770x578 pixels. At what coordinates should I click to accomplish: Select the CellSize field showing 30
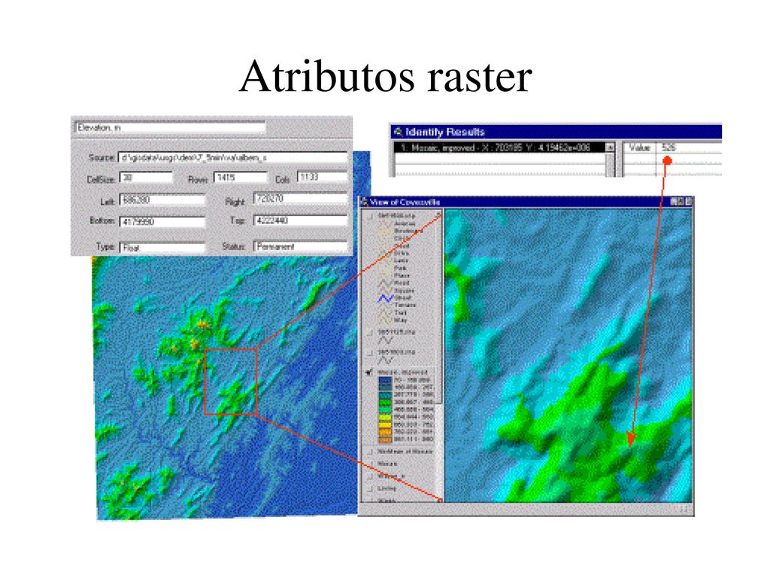click(146, 178)
